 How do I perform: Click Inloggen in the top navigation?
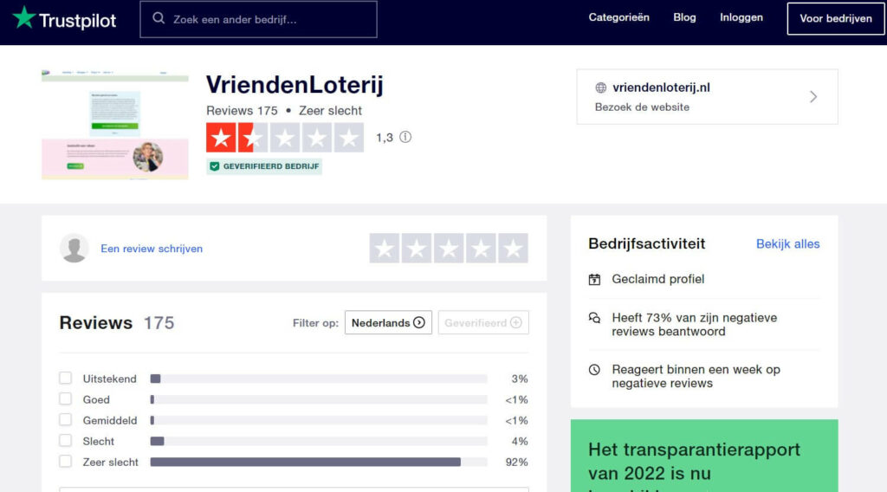pyautogui.click(x=741, y=17)
